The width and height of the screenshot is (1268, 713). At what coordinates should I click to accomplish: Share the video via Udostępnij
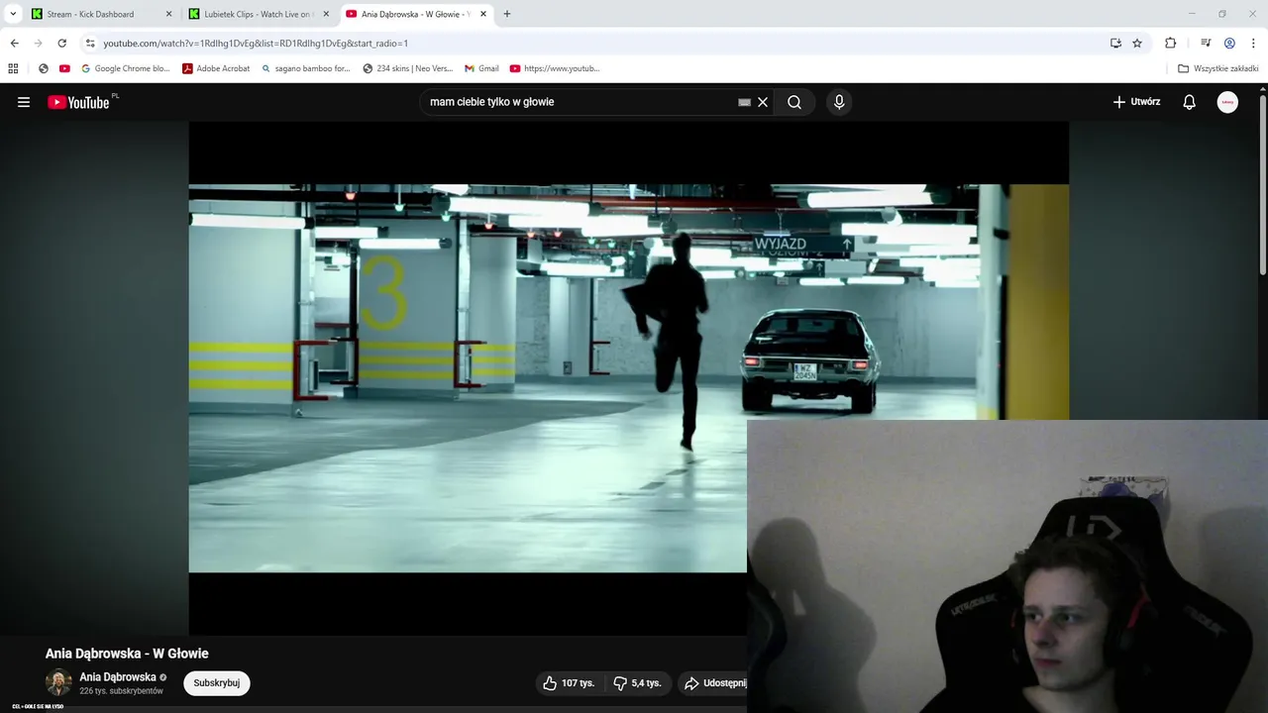714,683
